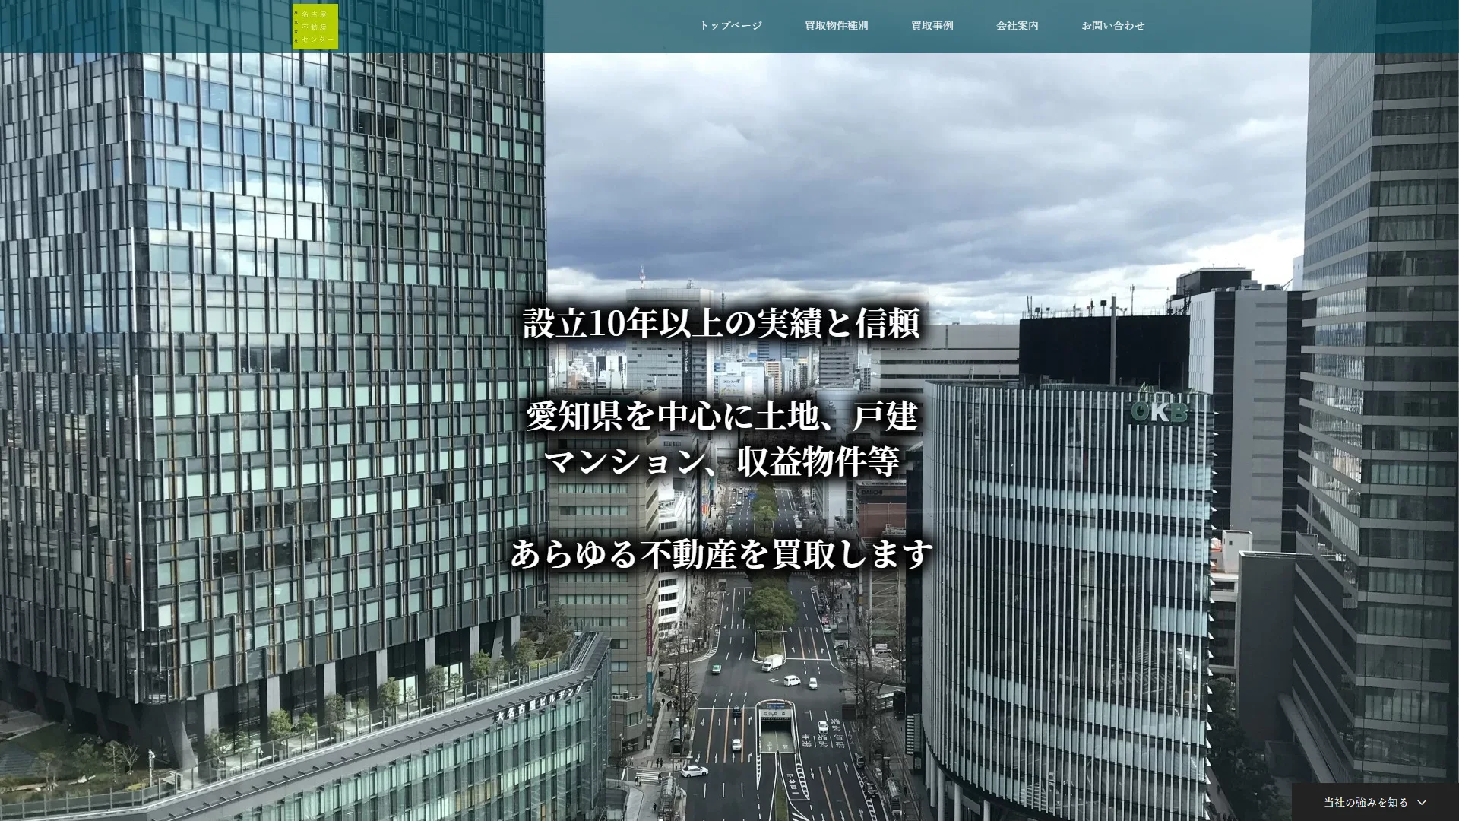The height and width of the screenshot is (821, 1459).
Task: Open the 買取物件種別 menu item
Action: [x=836, y=26]
